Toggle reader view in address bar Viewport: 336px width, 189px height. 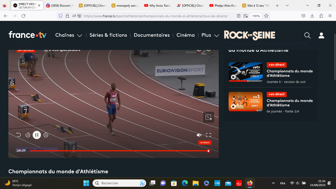coord(239,16)
